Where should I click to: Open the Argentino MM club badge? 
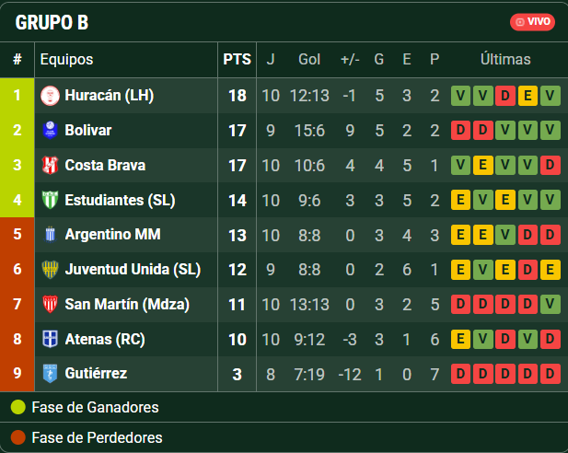50,235
